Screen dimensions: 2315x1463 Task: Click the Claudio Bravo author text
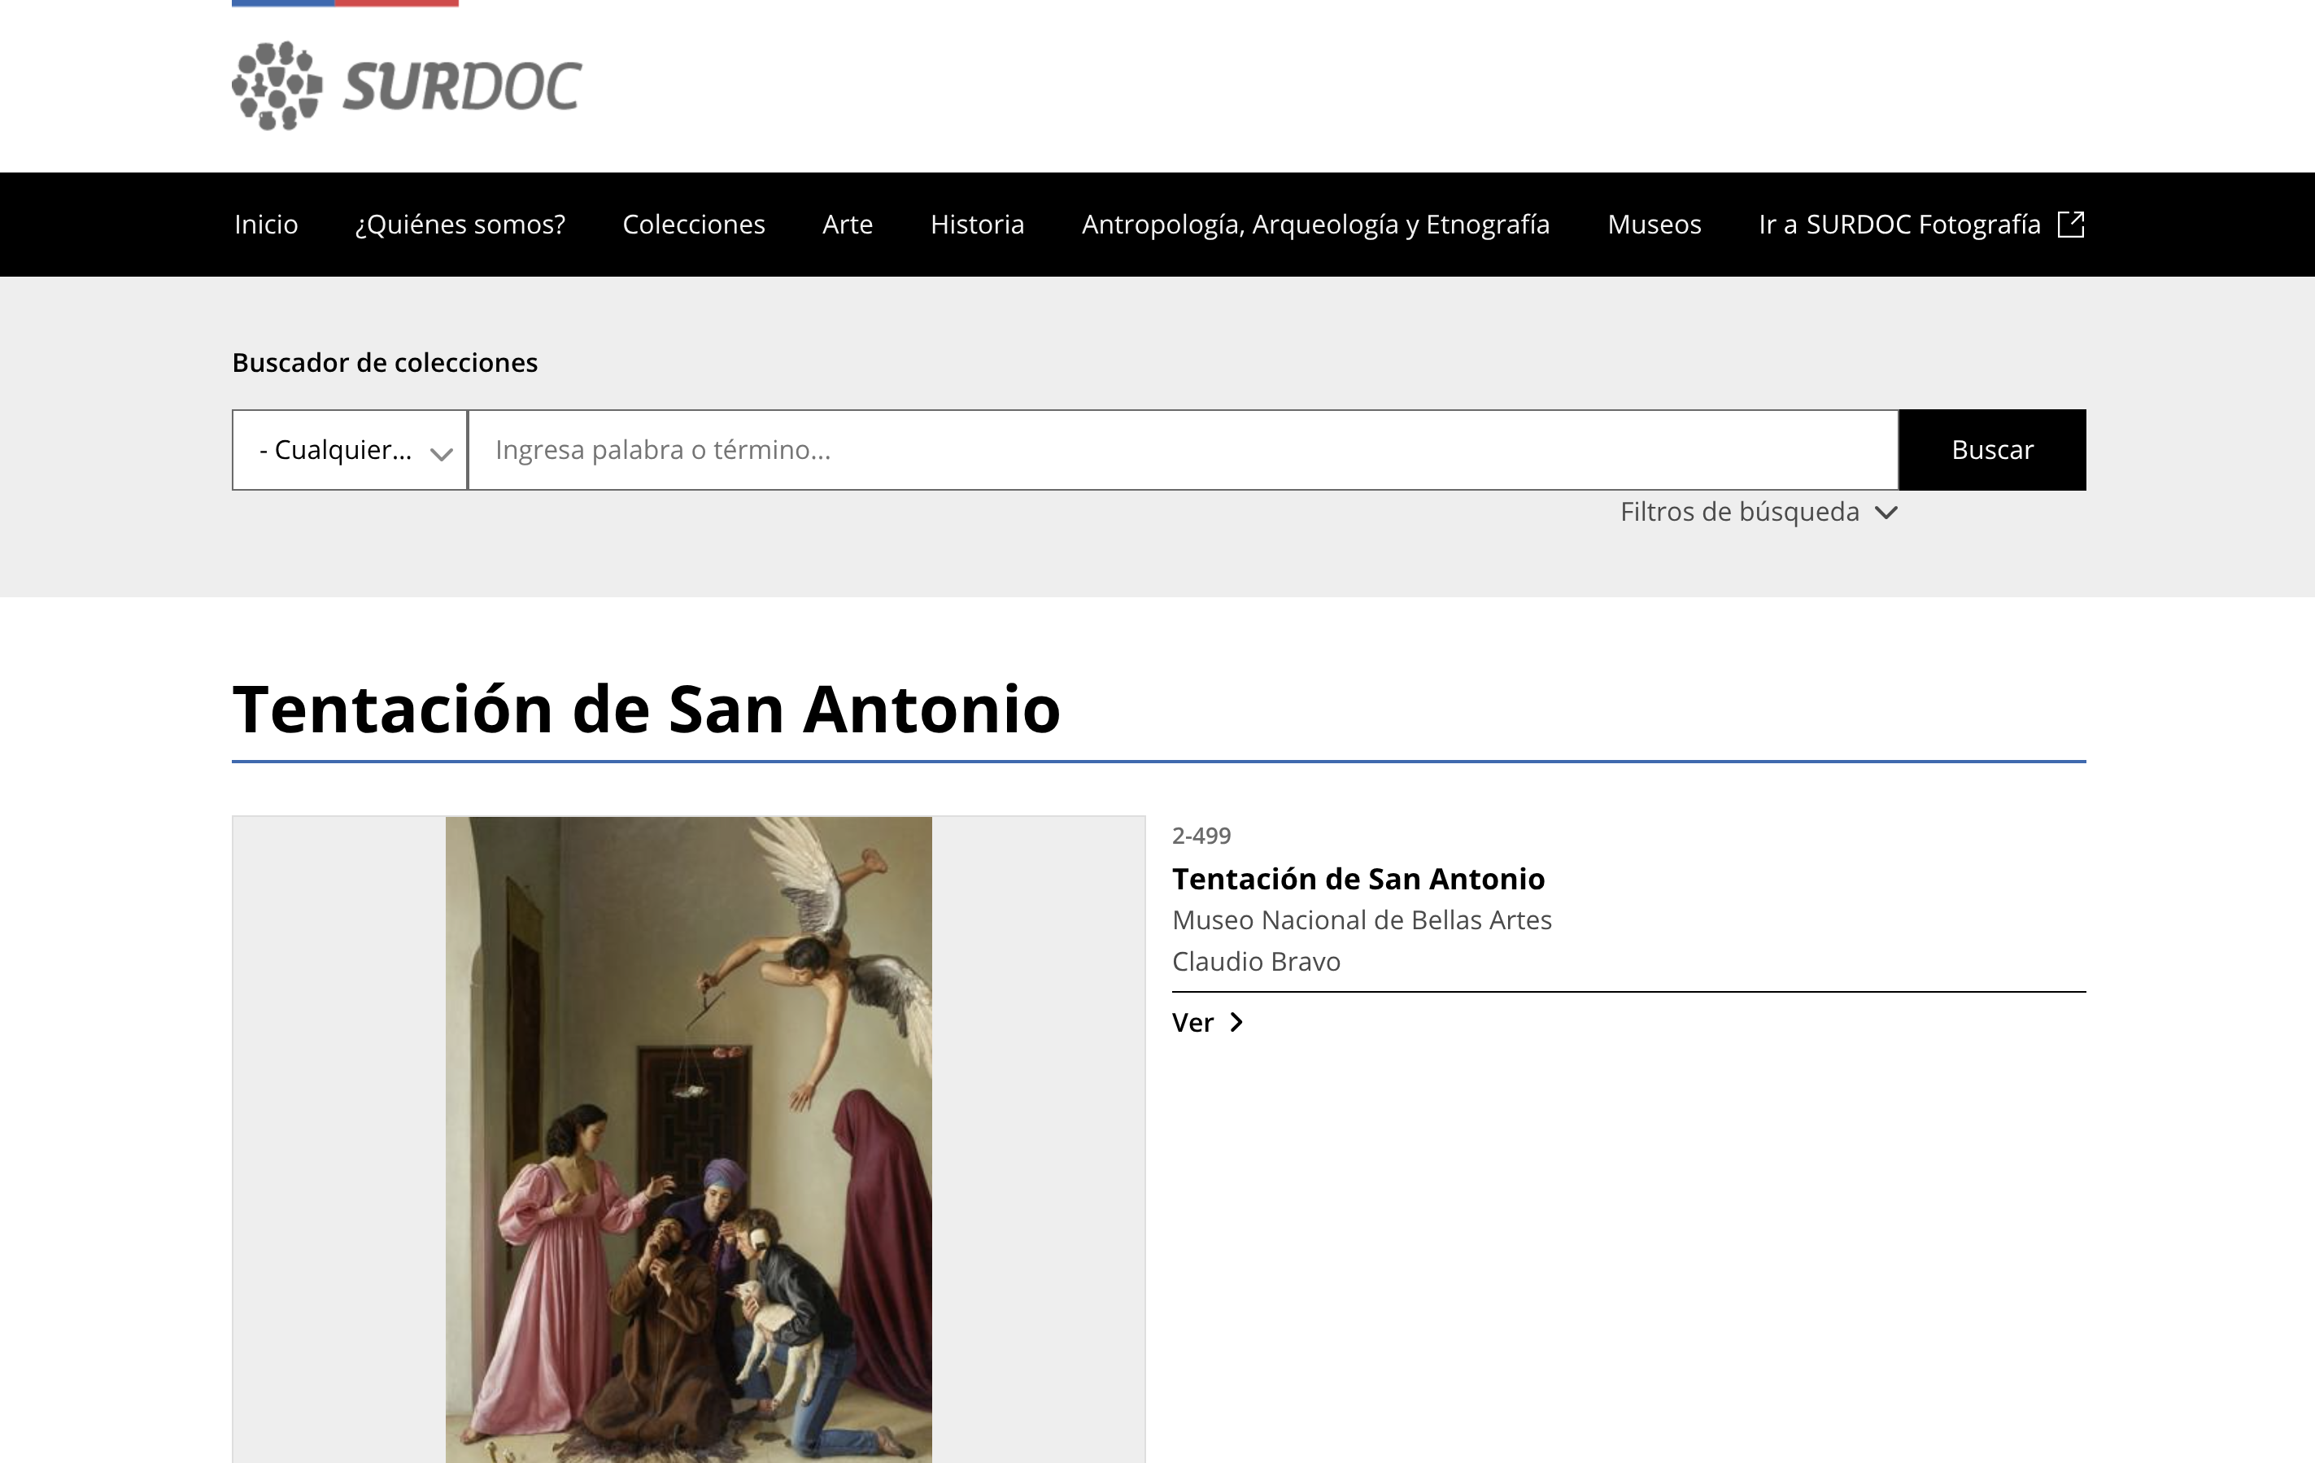pyautogui.click(x=1256, y=961)
